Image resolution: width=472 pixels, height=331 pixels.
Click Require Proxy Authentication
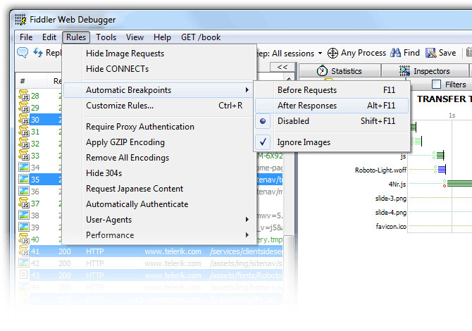point(159,127)
